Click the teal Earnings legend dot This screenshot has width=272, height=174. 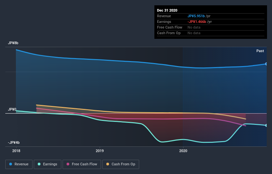39,164
